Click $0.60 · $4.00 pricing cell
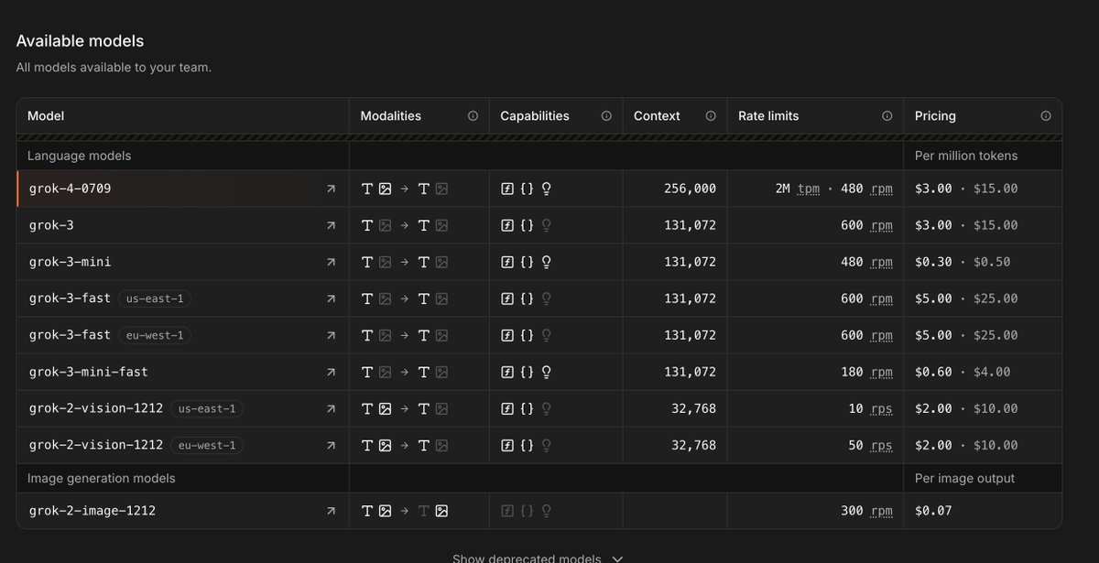Viewport: 1099px width, 563px height. 963,372
